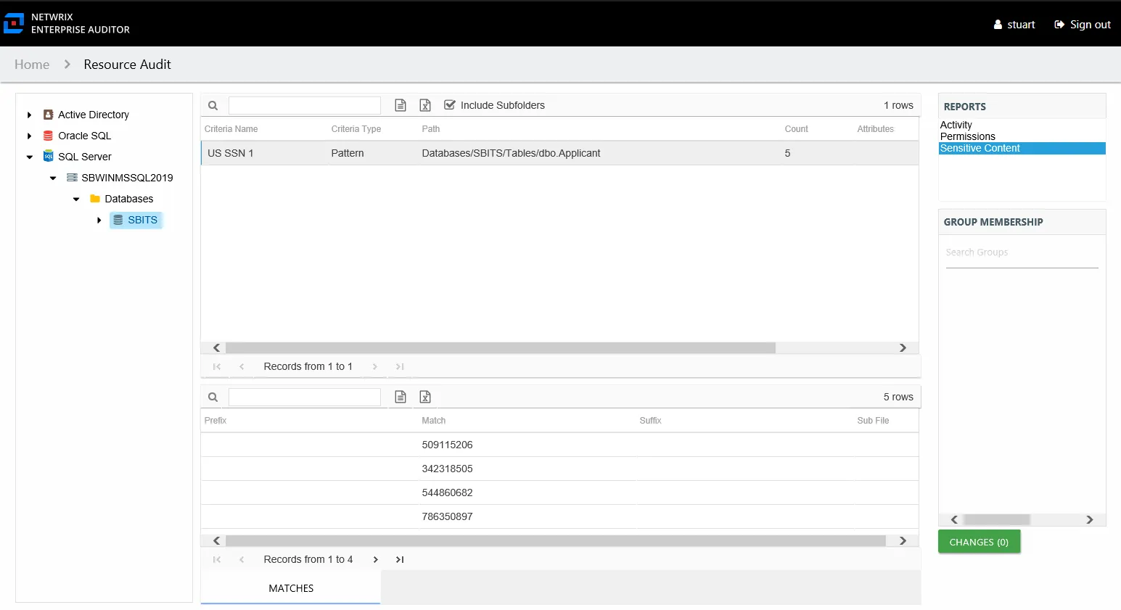Export upper grid to Excel icon

pyautogui.click(x=425, y=105)
